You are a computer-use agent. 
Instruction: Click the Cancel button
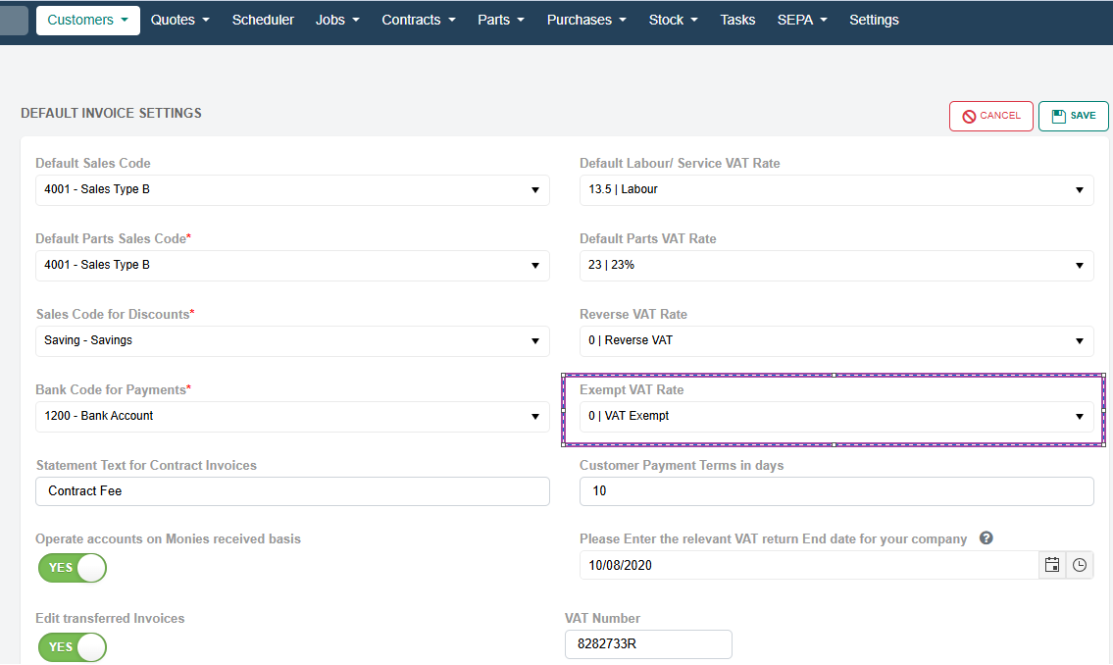pyautogui.click(x=990, y=116)
